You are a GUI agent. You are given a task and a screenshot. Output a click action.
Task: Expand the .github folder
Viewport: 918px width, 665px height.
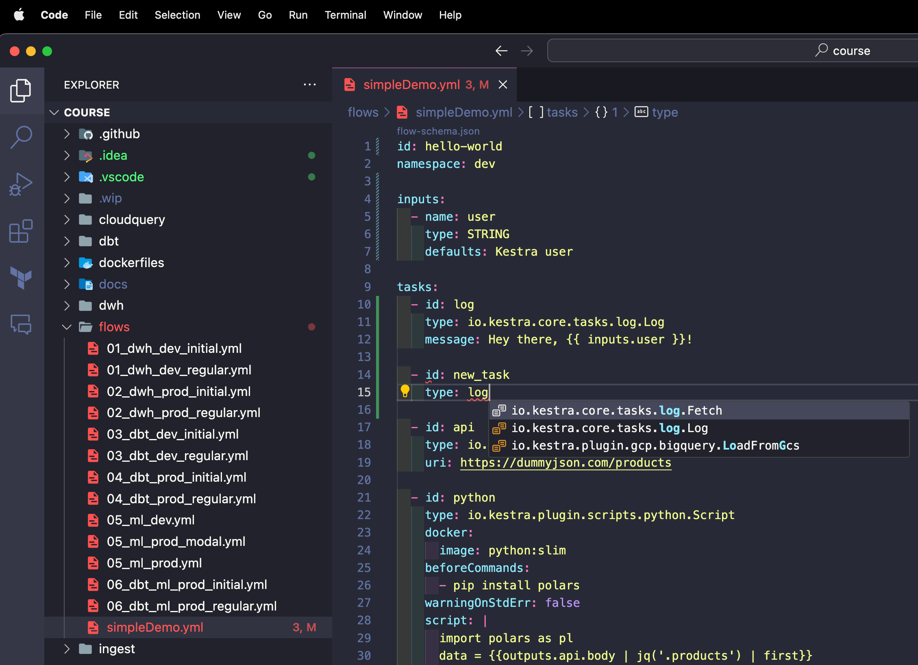click(x=67, y=134)
